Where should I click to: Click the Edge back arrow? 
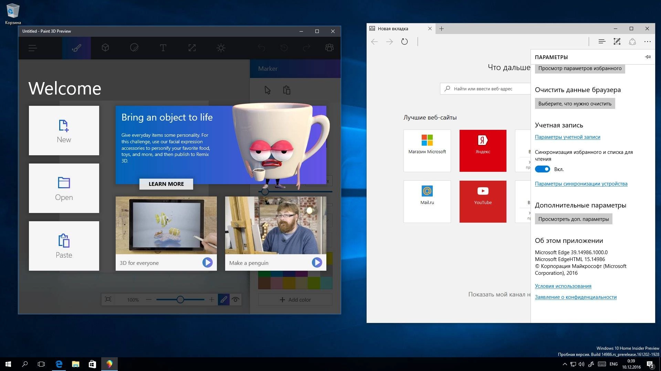click(375, 42)
